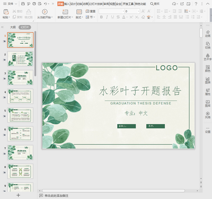
Task: Toggle Subscript formatting
Action: click(137, 17)
